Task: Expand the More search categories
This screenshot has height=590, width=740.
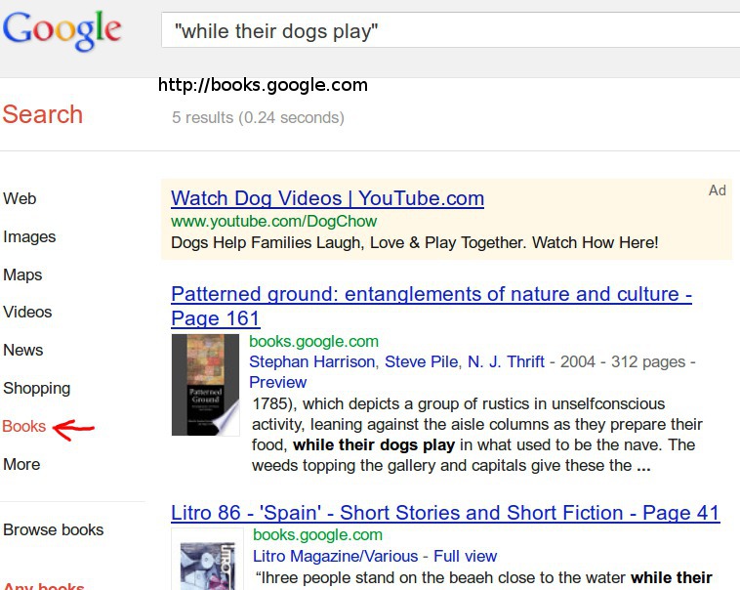Action: coord(21,464)
